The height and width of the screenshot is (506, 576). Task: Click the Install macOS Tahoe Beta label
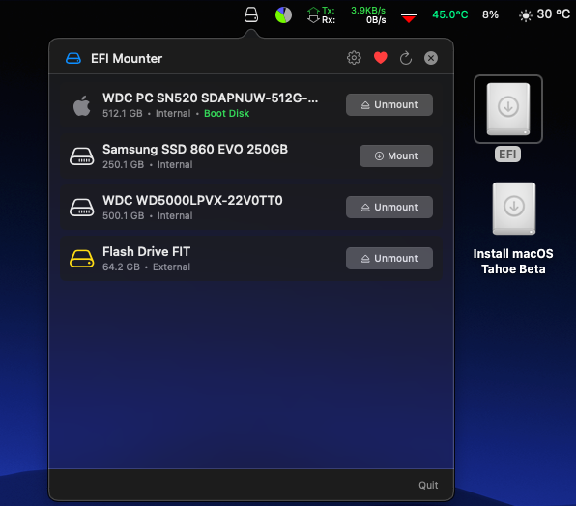coord(513,262)
